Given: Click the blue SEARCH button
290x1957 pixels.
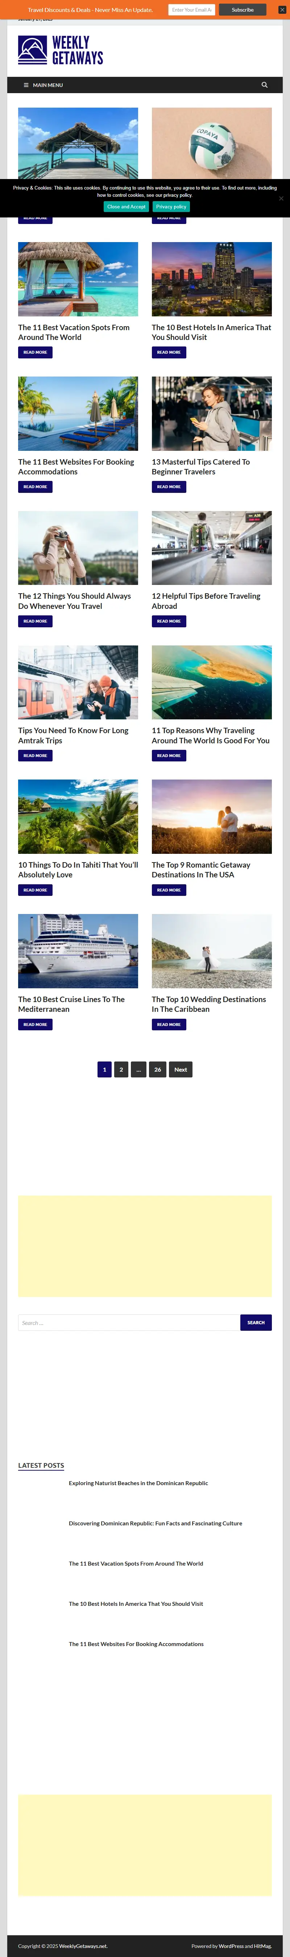Looking at the screenshot, I should [x=256, y=1323].
